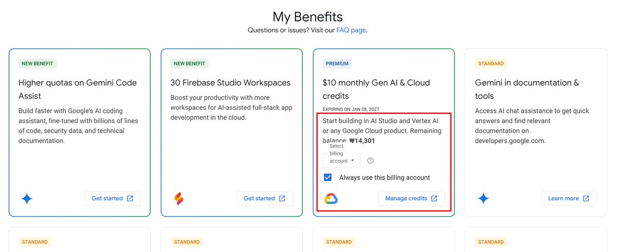Open Manage credits button
Image resolution: width=617 pixels, height=252 pixels.
click(411, 199)
